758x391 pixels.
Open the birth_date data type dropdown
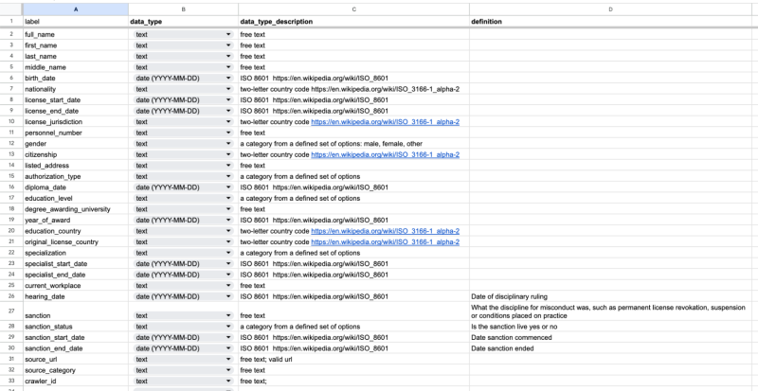[x=228, y=79]
